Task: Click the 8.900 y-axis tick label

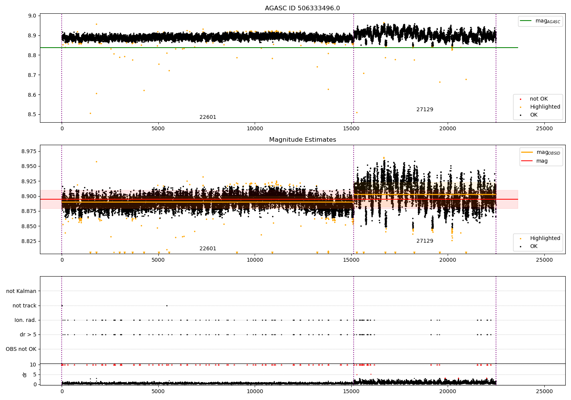Action: tap(29, 197)
